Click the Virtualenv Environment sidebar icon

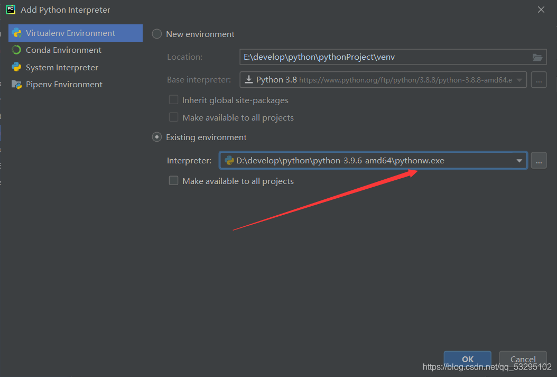17,33
